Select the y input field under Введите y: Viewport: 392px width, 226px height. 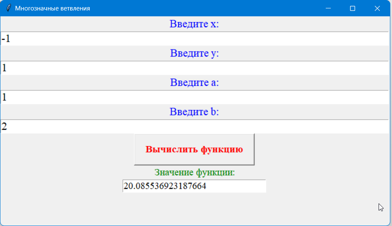click(x=194, y=68)
